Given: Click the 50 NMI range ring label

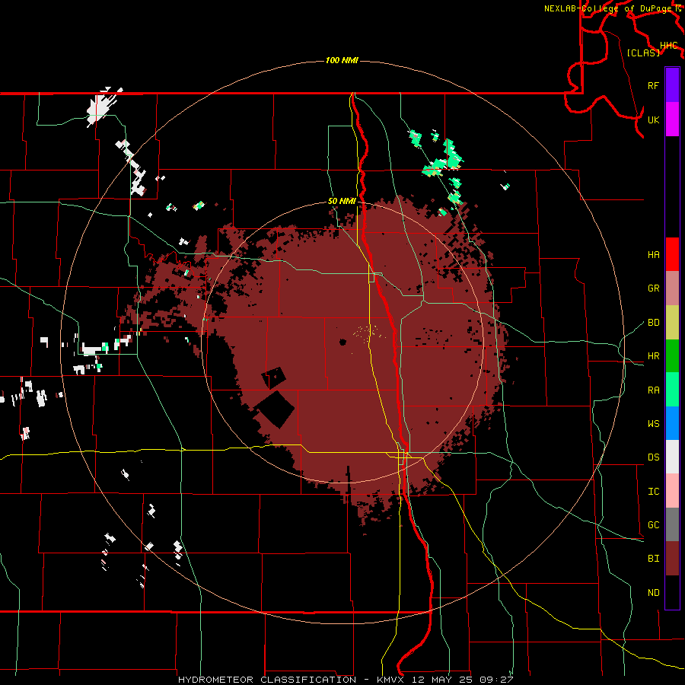Looking at the screenshot, I should coord(342,201).
